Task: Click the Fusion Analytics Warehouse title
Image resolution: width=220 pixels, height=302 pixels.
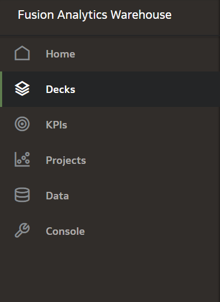Action: click(94, 15)
